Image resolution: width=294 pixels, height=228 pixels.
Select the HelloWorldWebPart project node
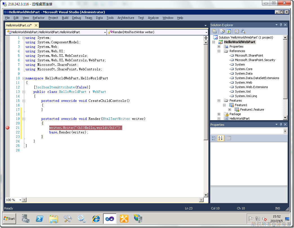pos(240,42)
